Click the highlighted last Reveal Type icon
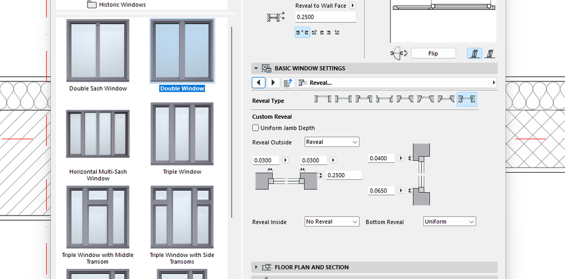 coord(467,100)
